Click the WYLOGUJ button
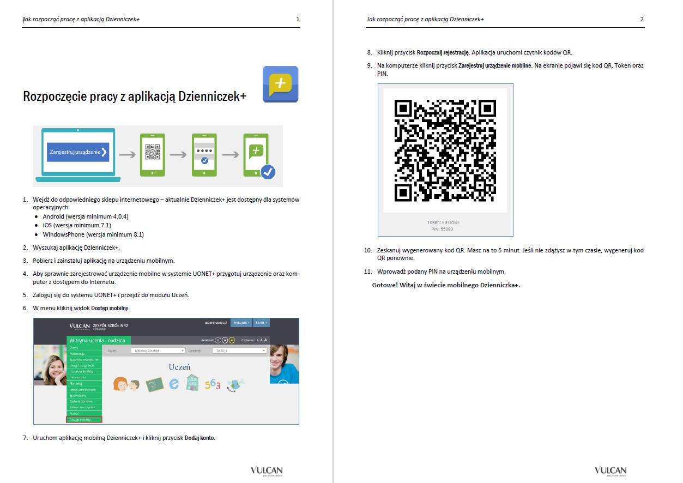This screenshot has width=683, height=483. 241,323
